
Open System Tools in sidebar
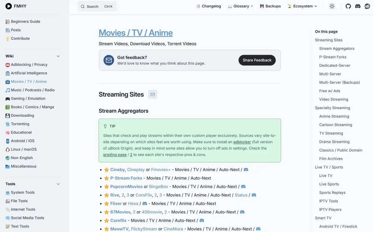click(23, 193)
